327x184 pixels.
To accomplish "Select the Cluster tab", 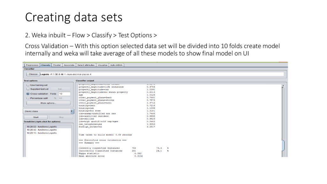I will [57, 65].
